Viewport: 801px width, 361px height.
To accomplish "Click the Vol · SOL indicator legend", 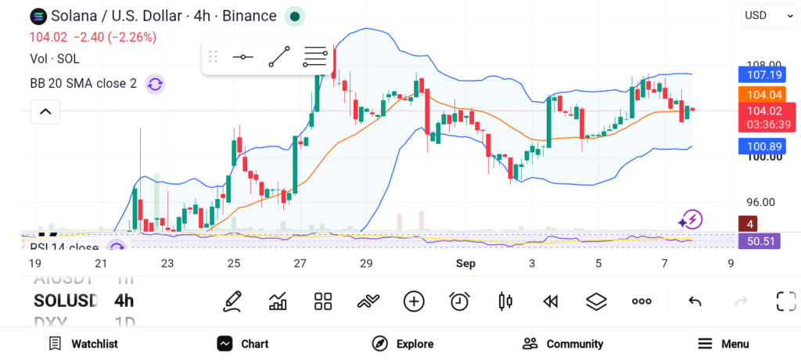I will pyautogui.click(x=55, y=59).
